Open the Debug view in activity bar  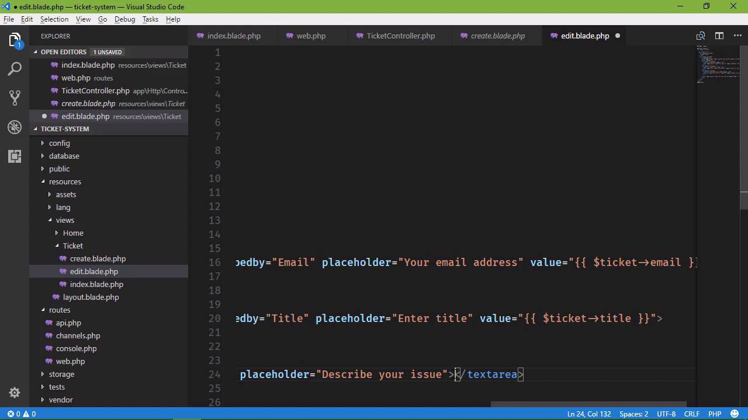[x=15, y=127]
